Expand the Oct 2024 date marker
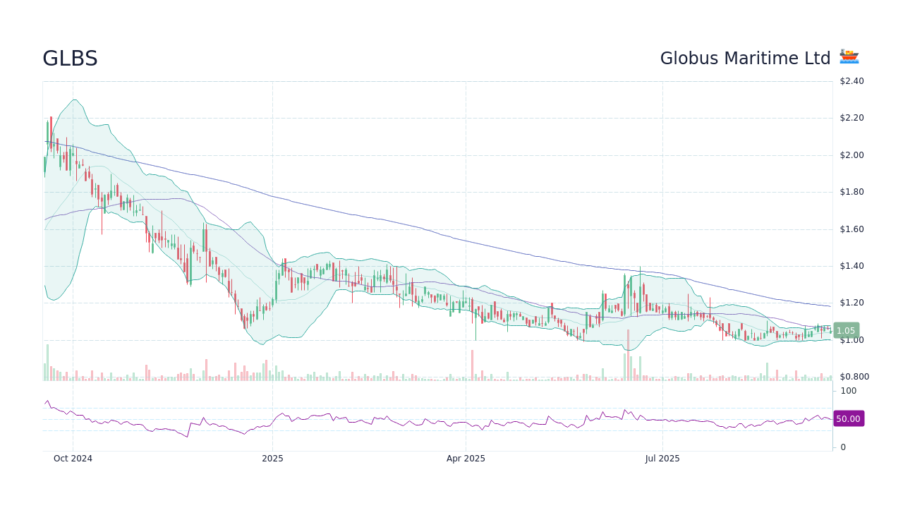903x508 pixels. tap(73, 459)
